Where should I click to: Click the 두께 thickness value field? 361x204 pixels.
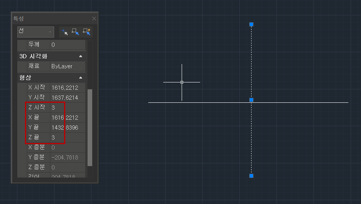coord(68,44)
